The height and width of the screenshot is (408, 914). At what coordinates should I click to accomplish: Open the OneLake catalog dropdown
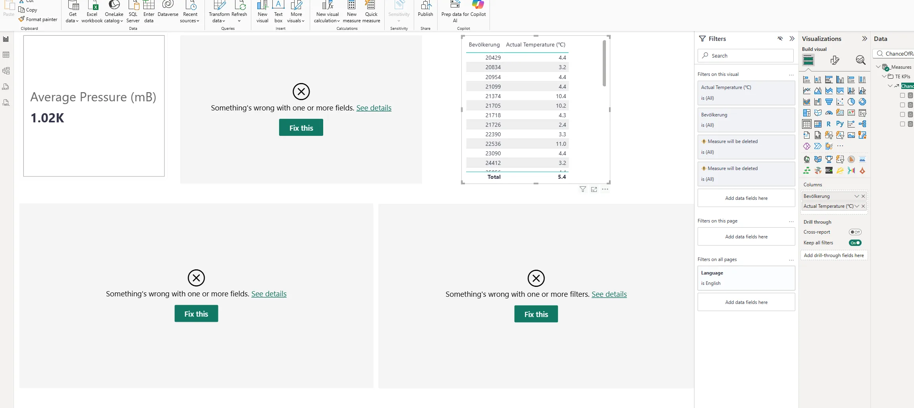114,12
